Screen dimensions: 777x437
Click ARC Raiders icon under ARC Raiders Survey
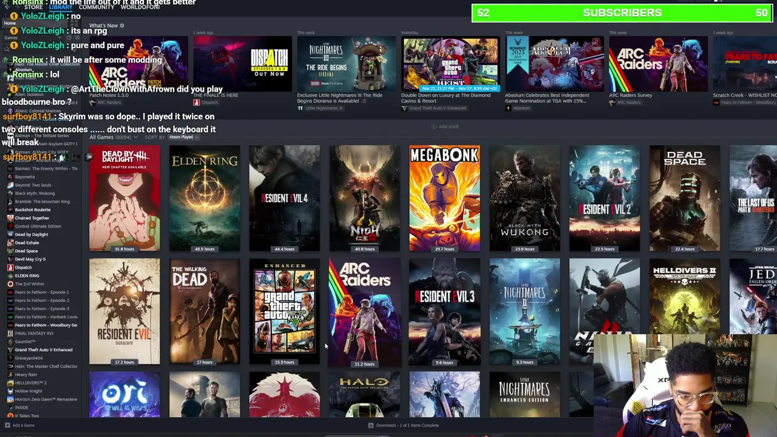coord(612,103)
